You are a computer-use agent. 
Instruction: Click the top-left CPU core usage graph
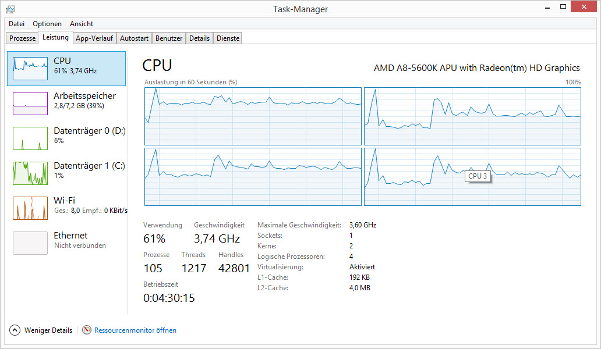253,116
